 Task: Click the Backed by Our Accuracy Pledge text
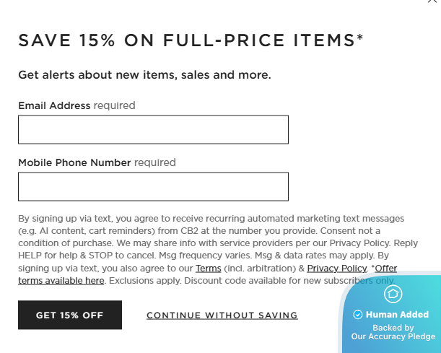pos(393,332)
